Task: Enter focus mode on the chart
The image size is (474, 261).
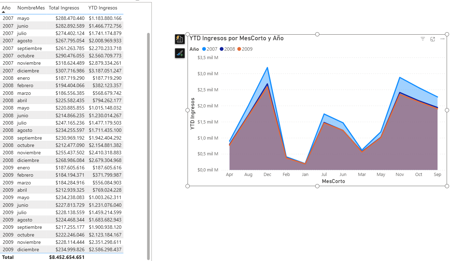Action: click(x=433, y=39)
